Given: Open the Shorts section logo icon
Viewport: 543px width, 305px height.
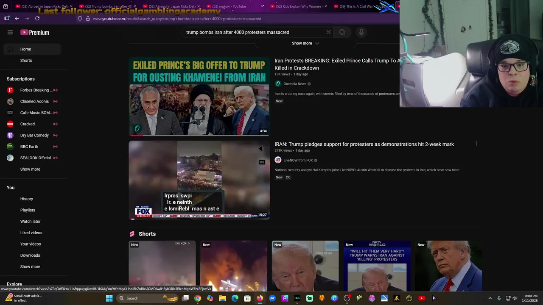Looking at the screenshot, I should point(132,234).
